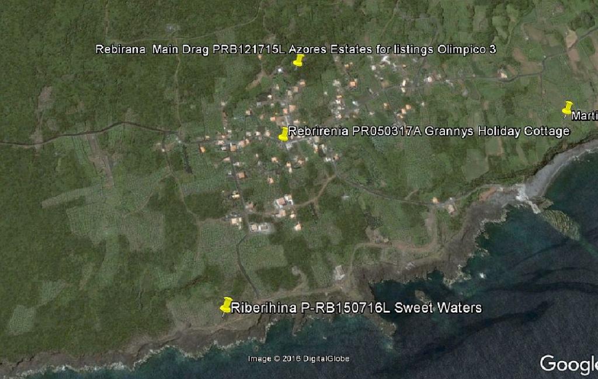Select the Grannys Holiday Cottage pushpin
This screenshot has width=598, height=379.
[x=284, y=134]
